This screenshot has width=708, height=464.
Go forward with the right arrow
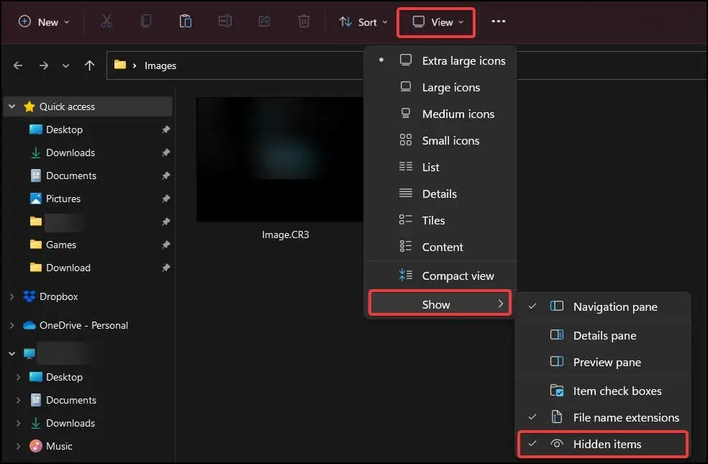(44, 66)
